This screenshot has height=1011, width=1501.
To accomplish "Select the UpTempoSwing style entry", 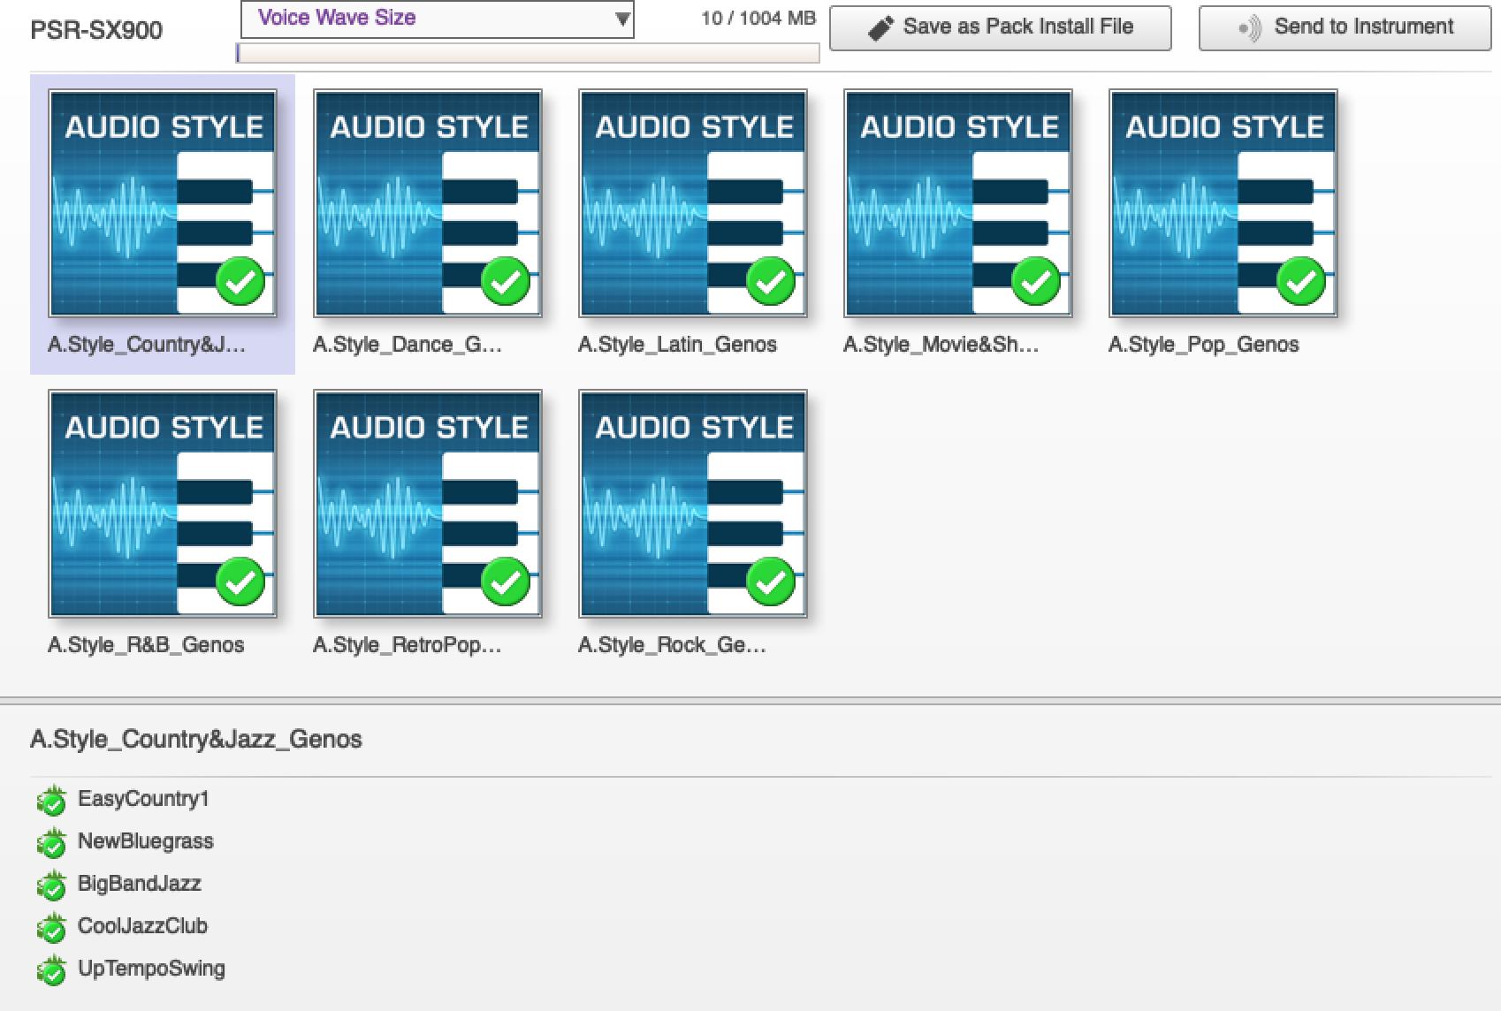I will point(151,969).
